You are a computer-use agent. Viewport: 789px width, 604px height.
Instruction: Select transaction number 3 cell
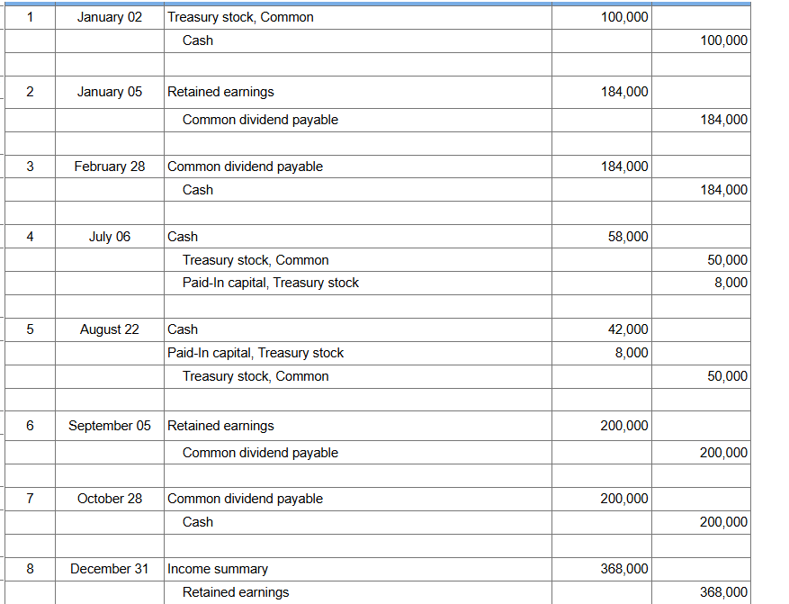pos(30,167)
